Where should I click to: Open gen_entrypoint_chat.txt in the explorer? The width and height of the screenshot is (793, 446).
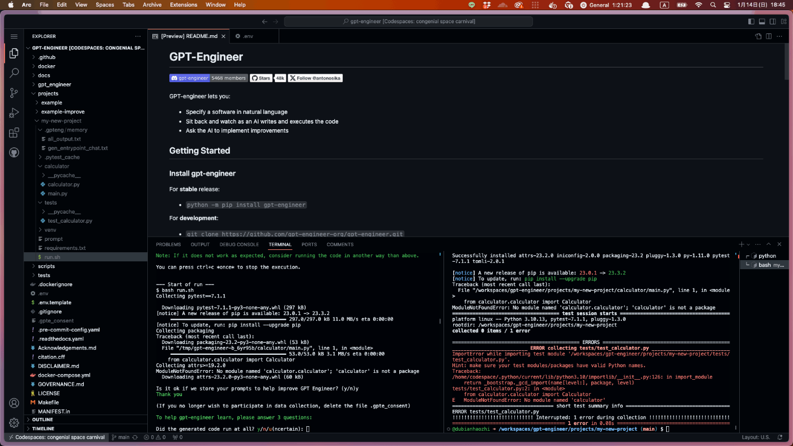[78, 148]
